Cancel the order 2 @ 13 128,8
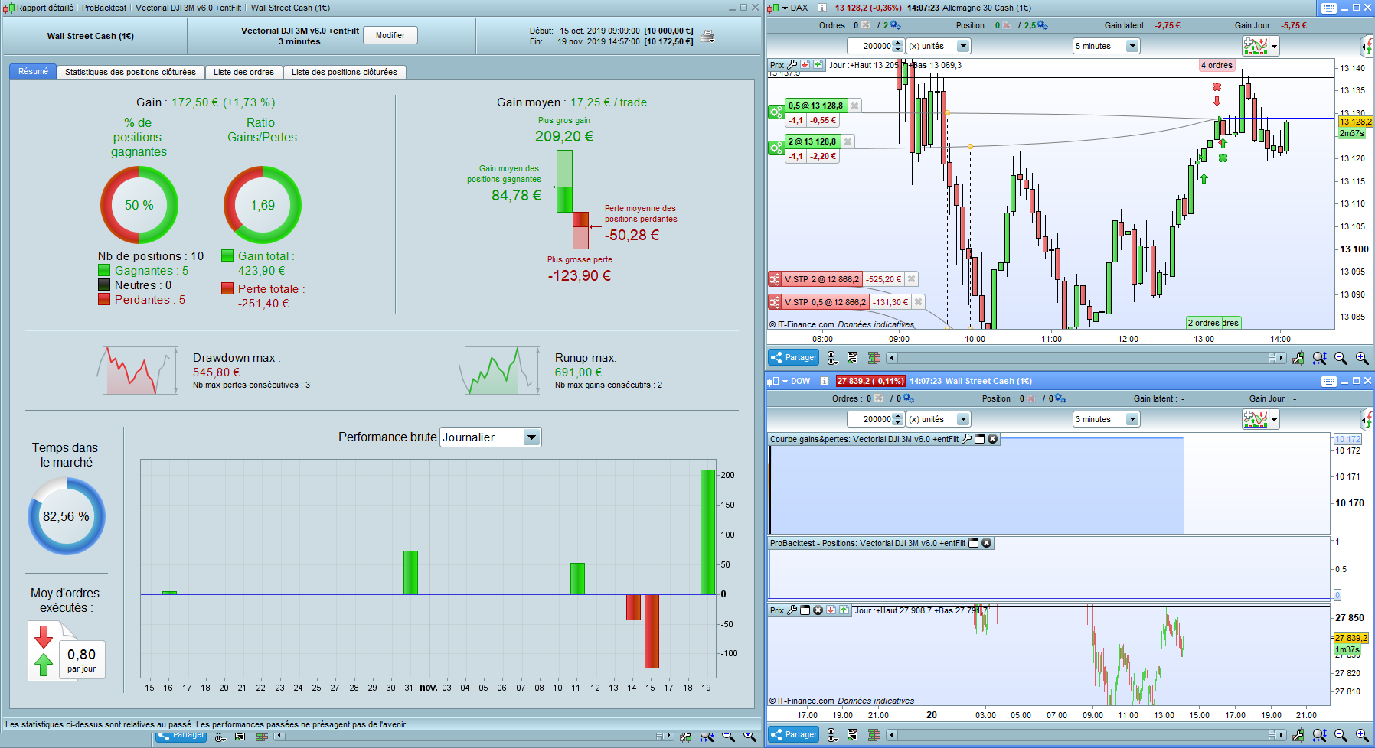The width and height of the screenshot is (1375, 748). click(848, 141)
